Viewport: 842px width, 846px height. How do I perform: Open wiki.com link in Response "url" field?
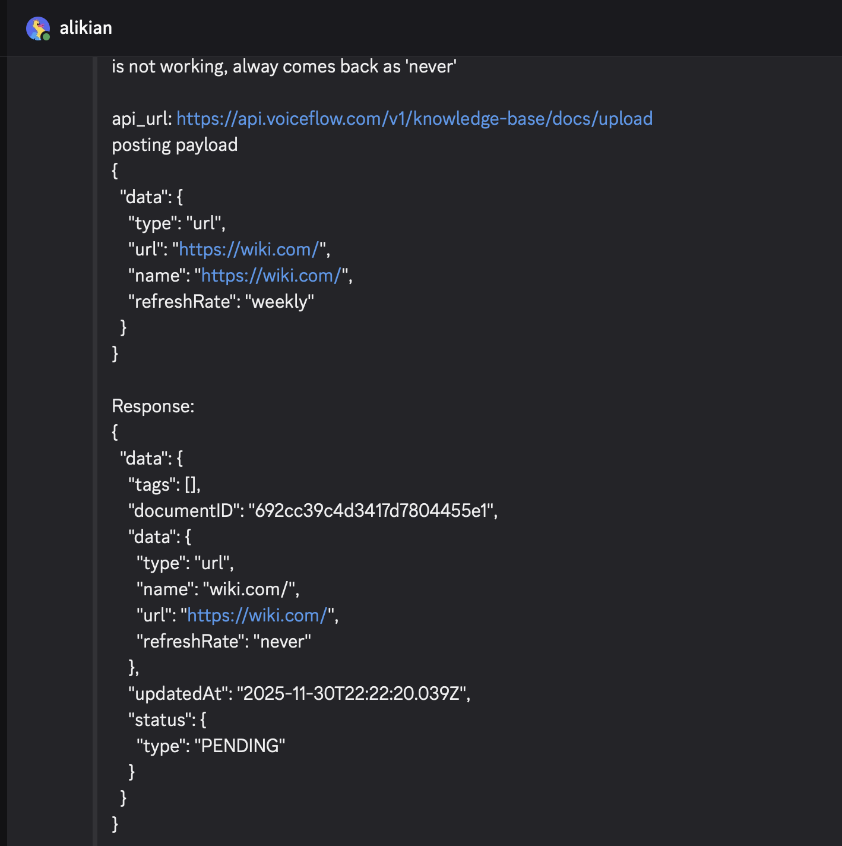pos(257,615)
